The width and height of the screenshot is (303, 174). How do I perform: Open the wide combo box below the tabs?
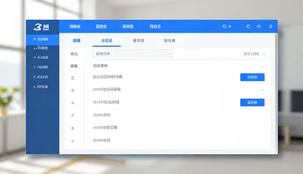[x=133, y=54]
